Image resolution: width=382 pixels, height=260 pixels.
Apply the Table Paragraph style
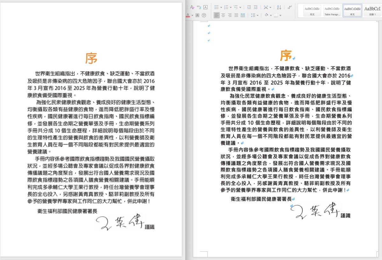click(x=332, y=11)
